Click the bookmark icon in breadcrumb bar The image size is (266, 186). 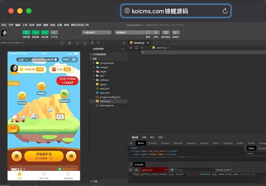(x=137, y=48)
